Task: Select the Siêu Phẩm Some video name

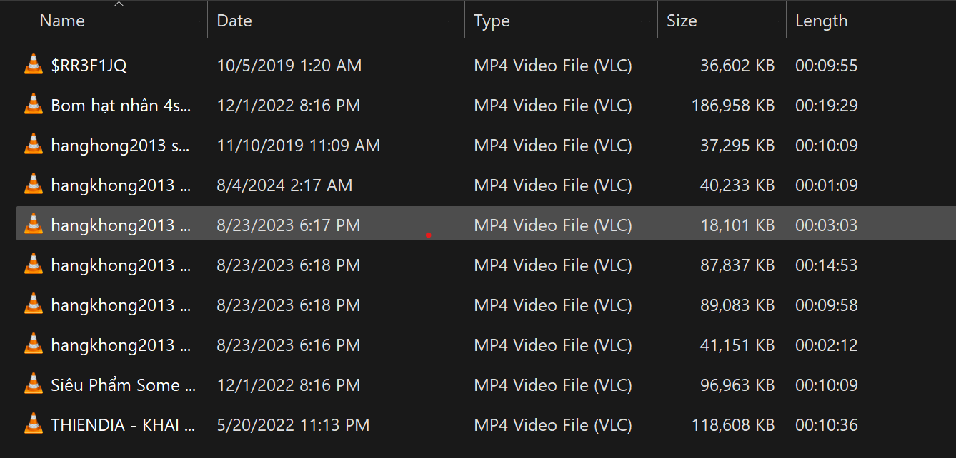Action: [x=123, y=385]
